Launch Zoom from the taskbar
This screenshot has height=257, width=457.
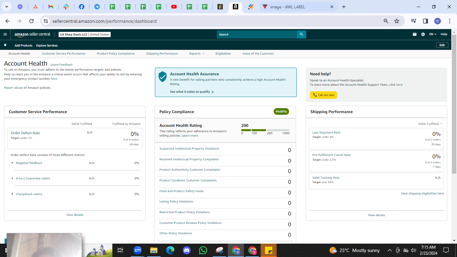[x=138, y=250]
